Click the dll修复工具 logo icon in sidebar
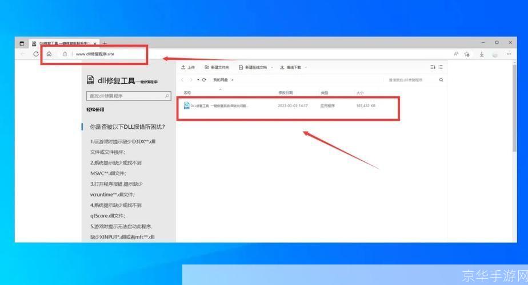Viewport: 528px width, 285px height. coord(91,80)
